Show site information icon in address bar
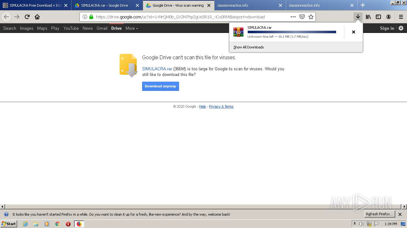The image size is (407, 228). (85, 17)
